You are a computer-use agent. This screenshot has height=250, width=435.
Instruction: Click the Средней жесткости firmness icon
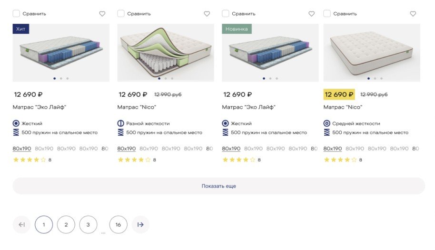(x=327, y=123)
